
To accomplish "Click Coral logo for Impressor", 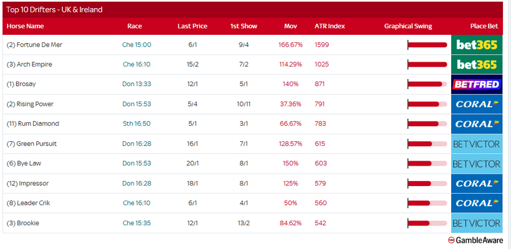I will [x=477, y=184].
